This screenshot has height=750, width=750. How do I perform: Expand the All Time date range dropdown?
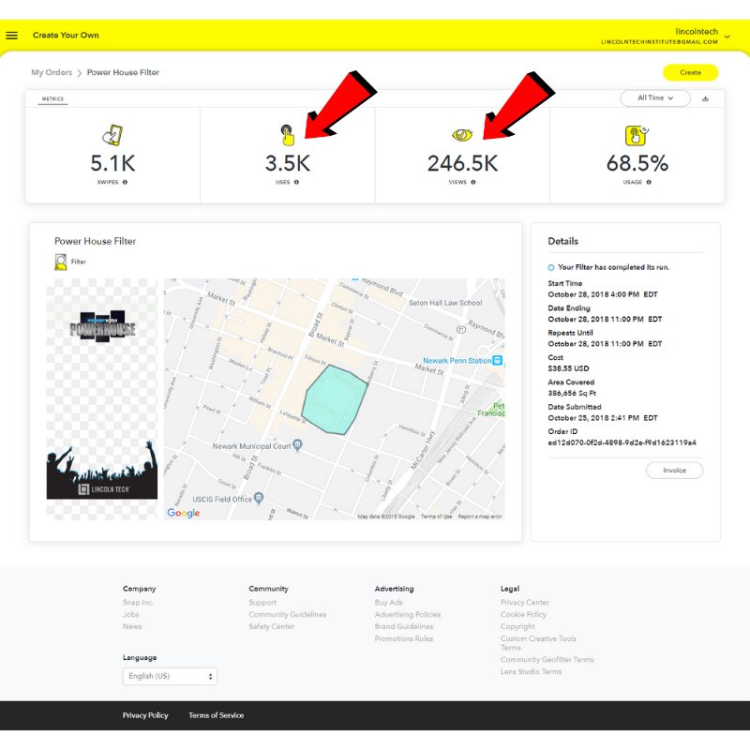click(x=655, y=98)
